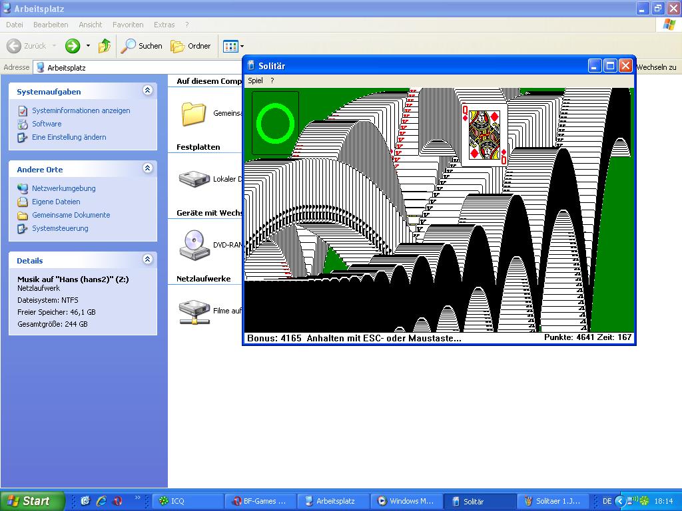Open the Bearbeiten menu

(51, 25)
